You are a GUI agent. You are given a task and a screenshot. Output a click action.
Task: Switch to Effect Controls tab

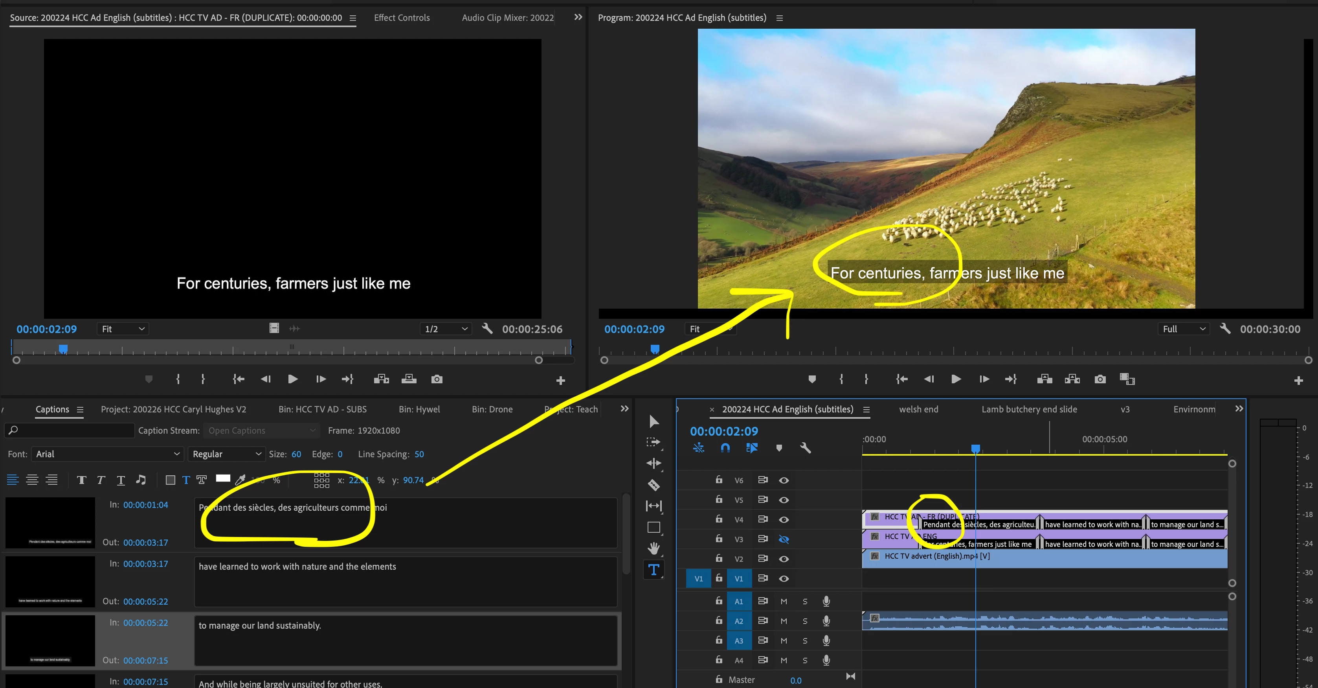point(402,17)
